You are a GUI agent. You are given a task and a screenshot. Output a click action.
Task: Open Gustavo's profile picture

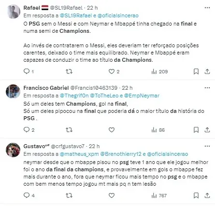tap(13, 150)
